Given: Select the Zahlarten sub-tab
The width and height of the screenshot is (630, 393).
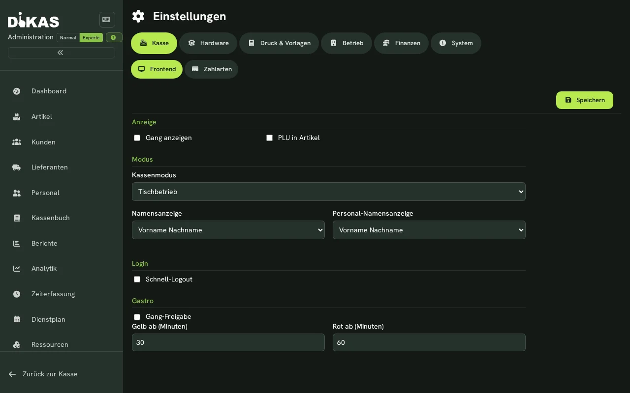Looking at the screenshot, I should tap(211, 69).
